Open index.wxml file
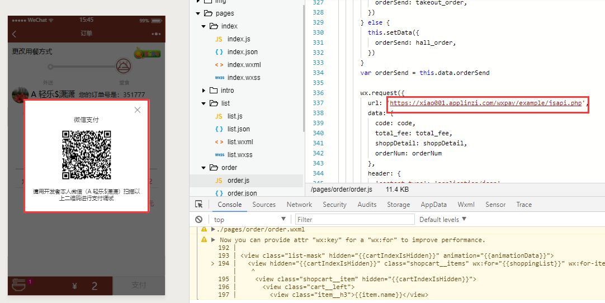 244,64
